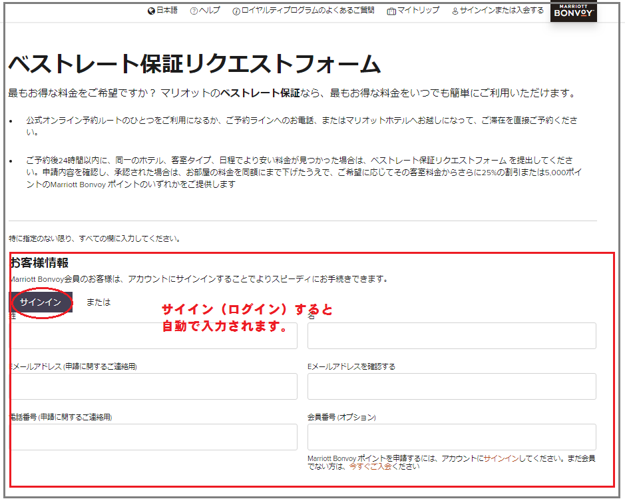This screenshot has width=625, height=501.
Task: Focus the 電話番号 (申請に関するご連絡用) field
Action: (154, 437)
